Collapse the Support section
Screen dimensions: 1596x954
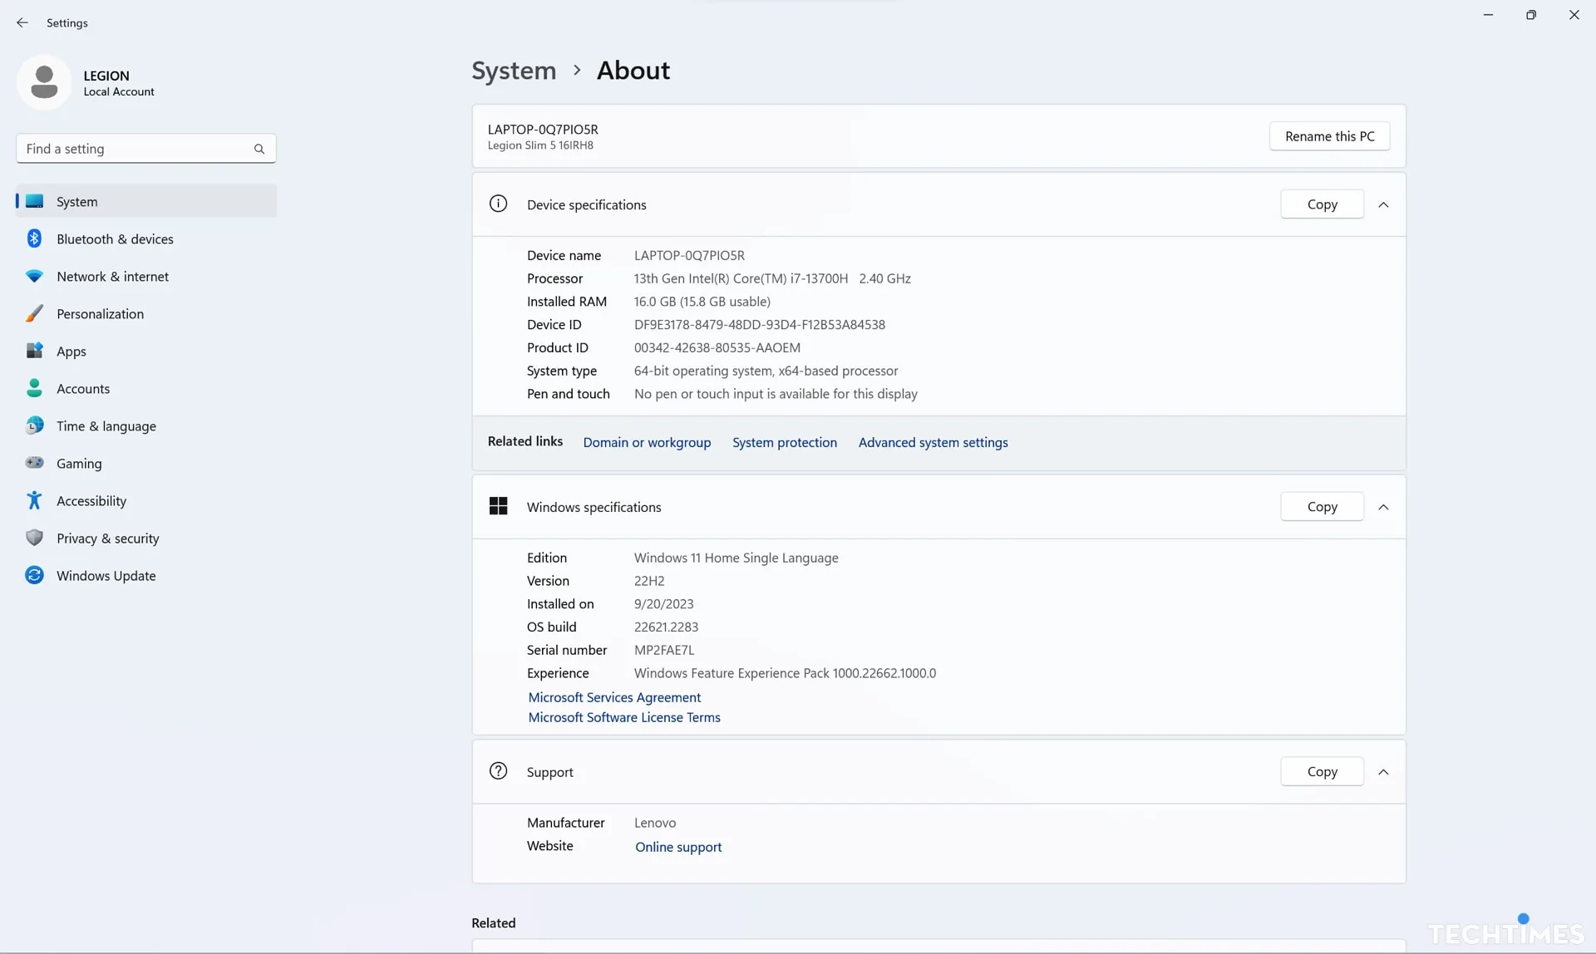pos(1383,772)
